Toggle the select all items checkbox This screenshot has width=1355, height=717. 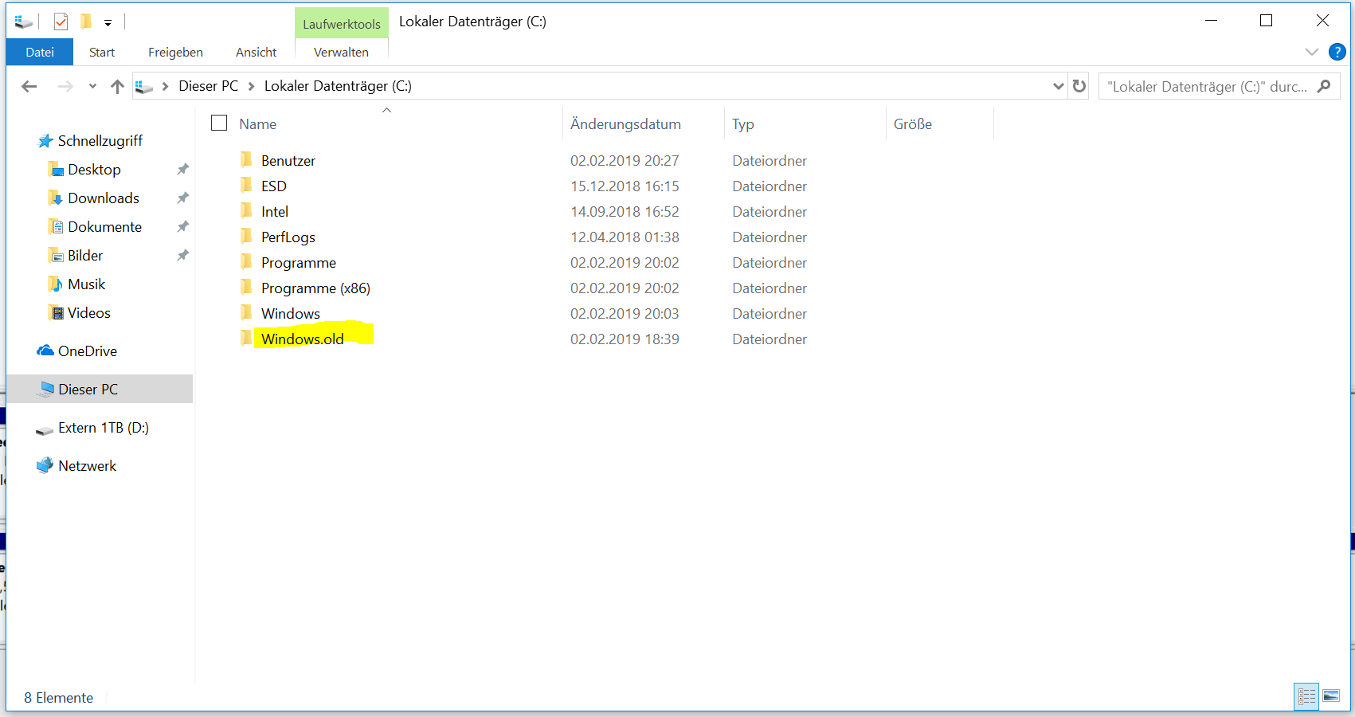pyautogui.click(x=219, y=123)
